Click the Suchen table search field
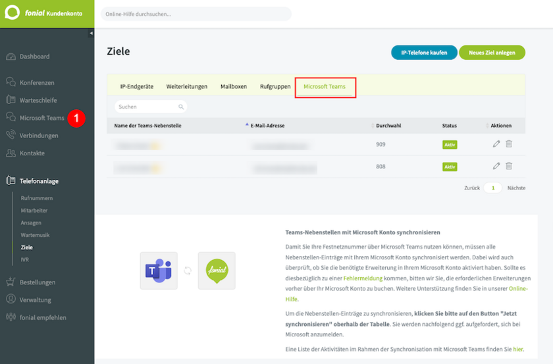Screen dimensions: 553x364 [147, 107]
